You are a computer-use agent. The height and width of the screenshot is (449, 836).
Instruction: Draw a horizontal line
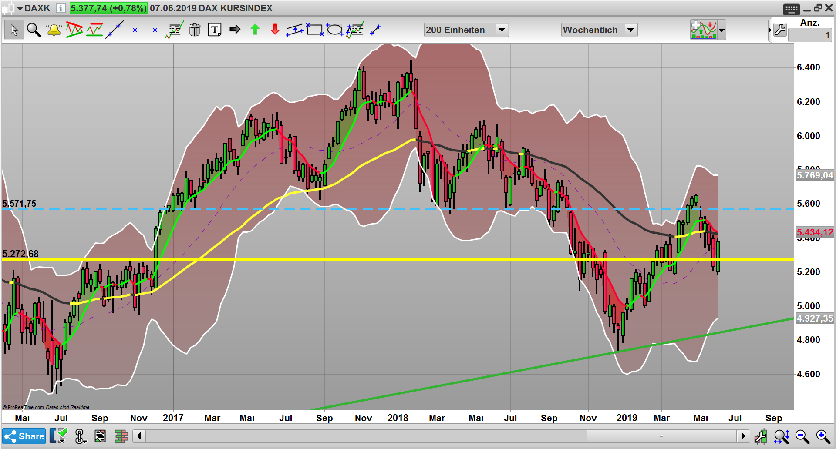click(135, 30)
